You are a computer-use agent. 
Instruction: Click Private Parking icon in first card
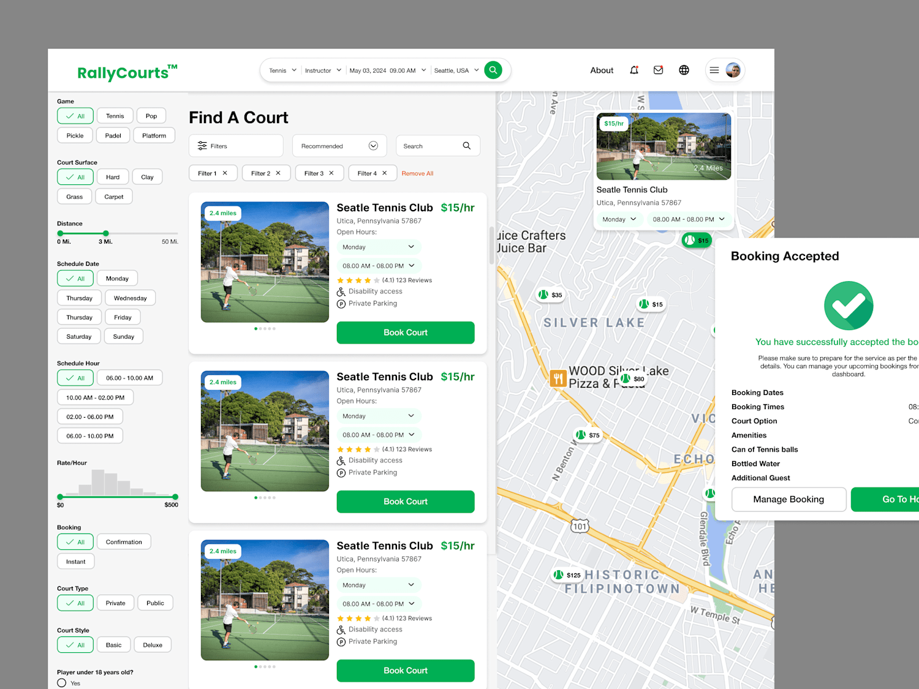click(x=341, y=304)
